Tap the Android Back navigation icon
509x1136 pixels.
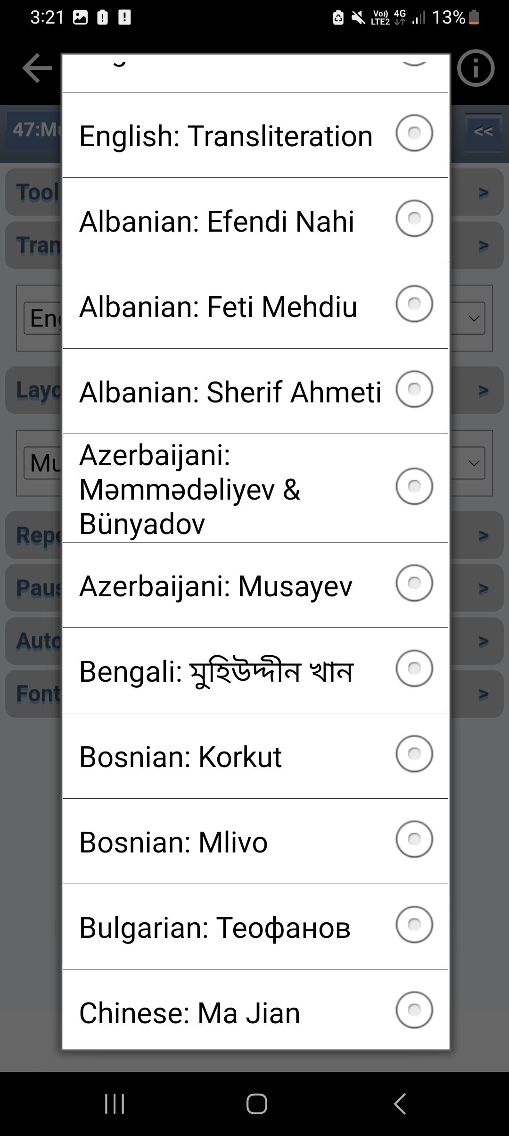[x=400, y=1103]
